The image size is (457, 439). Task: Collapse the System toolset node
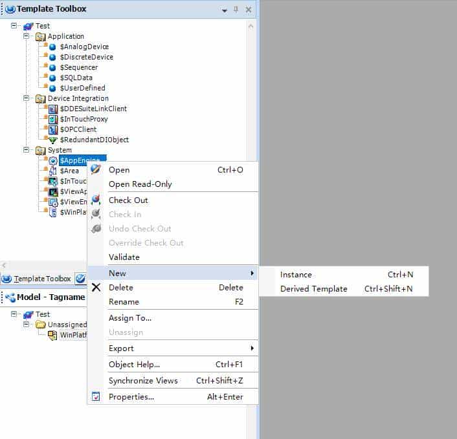(27, 150)
